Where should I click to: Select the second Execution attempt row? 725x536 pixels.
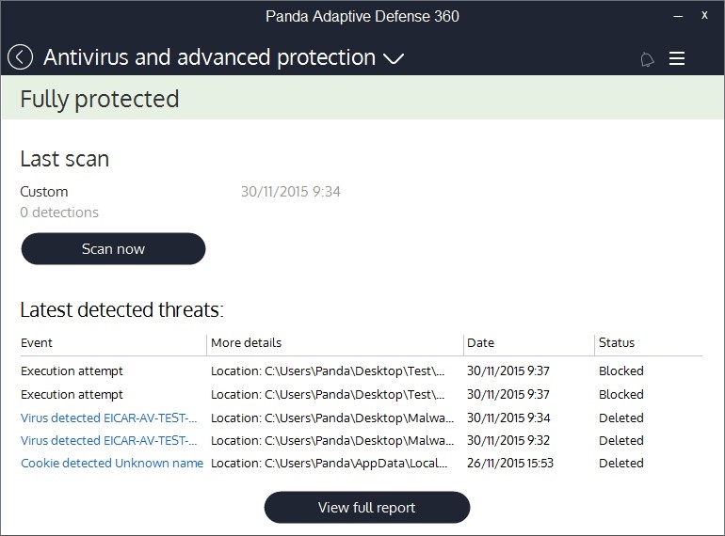pyautogui.click(x=362, y=394)
